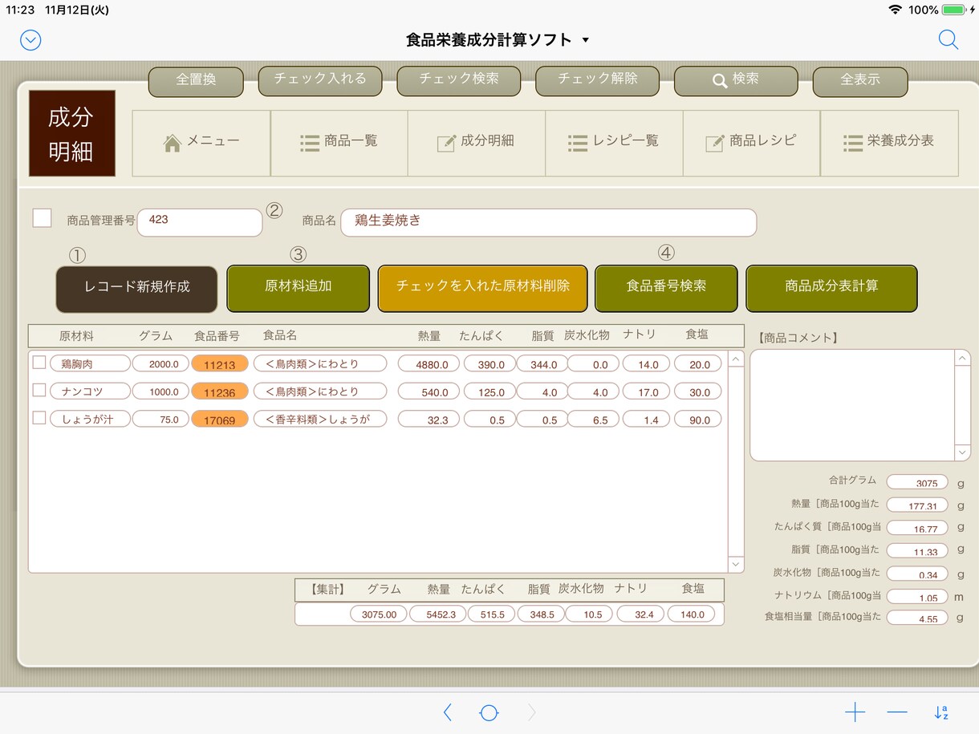Screen dimensions: 979x734
Task: Delete record with minus icon
Action: point(897,712)
